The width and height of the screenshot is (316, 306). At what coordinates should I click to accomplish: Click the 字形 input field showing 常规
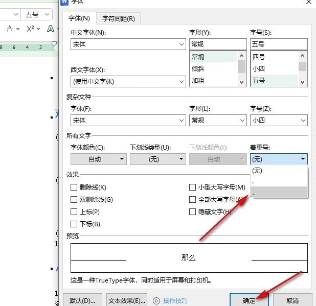[x=218, y=44]
